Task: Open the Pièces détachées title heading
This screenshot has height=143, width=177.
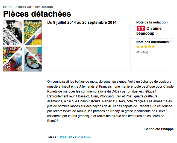Action: [x=37, y=14]
